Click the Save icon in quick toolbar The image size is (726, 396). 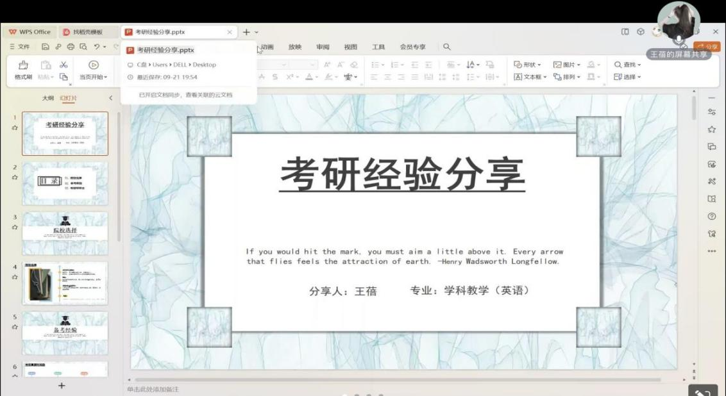(46, 47)
